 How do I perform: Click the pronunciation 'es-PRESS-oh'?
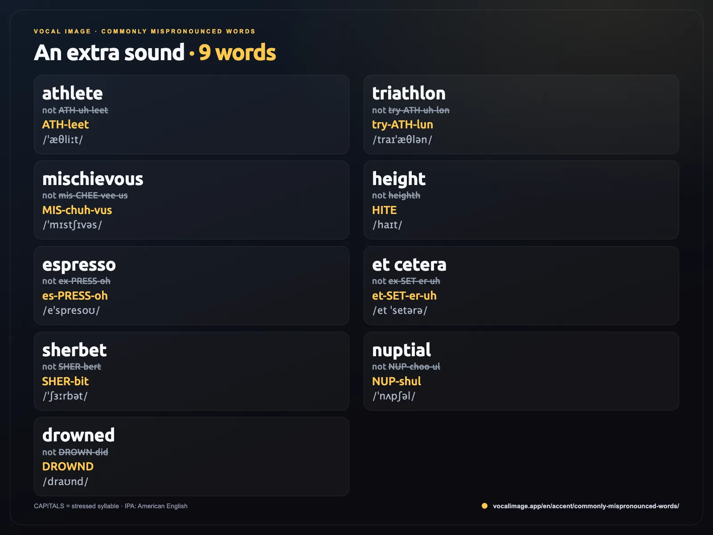click(x=75, y=296)
